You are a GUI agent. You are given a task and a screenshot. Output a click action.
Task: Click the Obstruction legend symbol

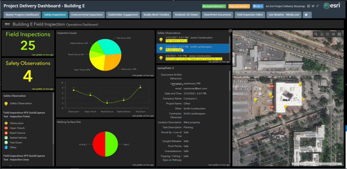pos(6,123)
